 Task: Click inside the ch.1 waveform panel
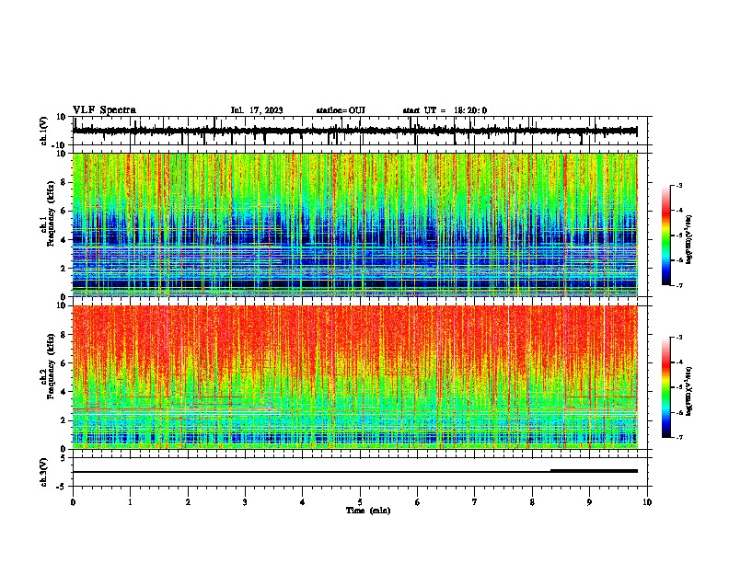tap(360, 131)
